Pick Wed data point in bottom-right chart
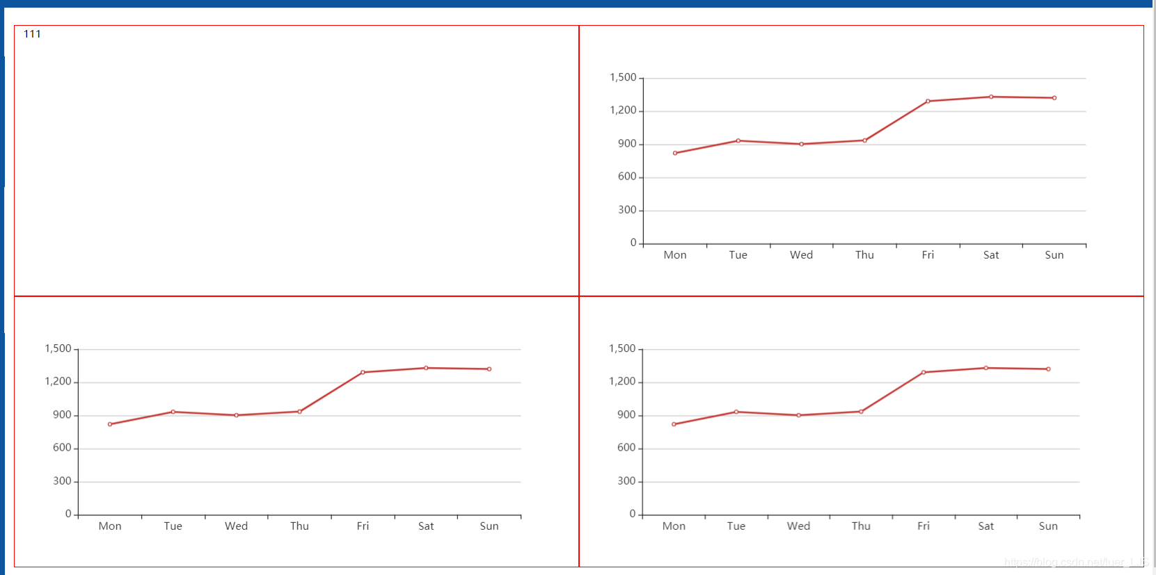This screenshot has height=575, width=1156. click(x=799, y=415)
